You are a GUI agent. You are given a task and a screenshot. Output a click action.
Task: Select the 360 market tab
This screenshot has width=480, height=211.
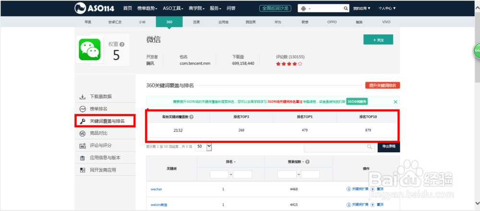pos(169,22)
